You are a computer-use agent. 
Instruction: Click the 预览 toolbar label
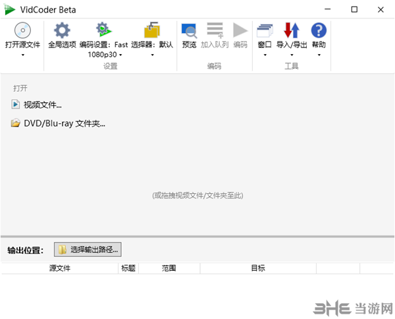coord(189,45)
